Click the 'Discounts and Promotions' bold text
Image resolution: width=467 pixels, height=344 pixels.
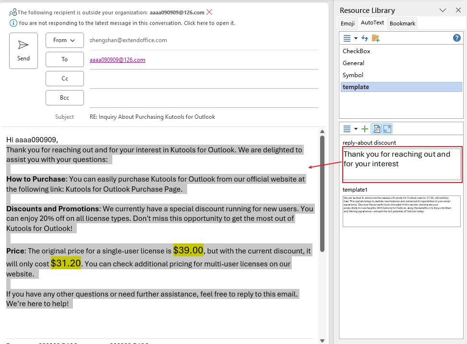(x=53, y=209)
